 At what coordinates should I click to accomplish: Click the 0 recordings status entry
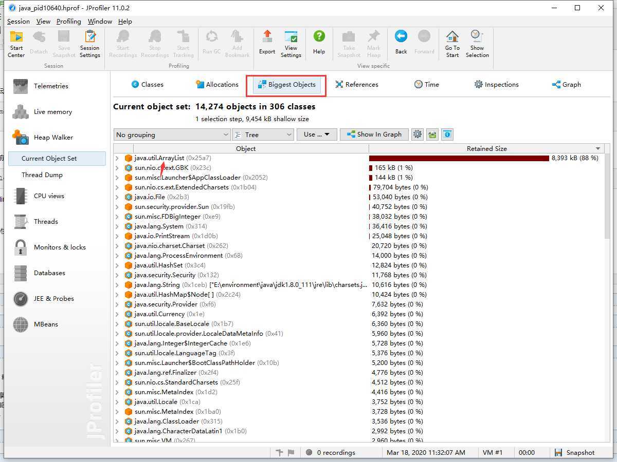[331, 453]
